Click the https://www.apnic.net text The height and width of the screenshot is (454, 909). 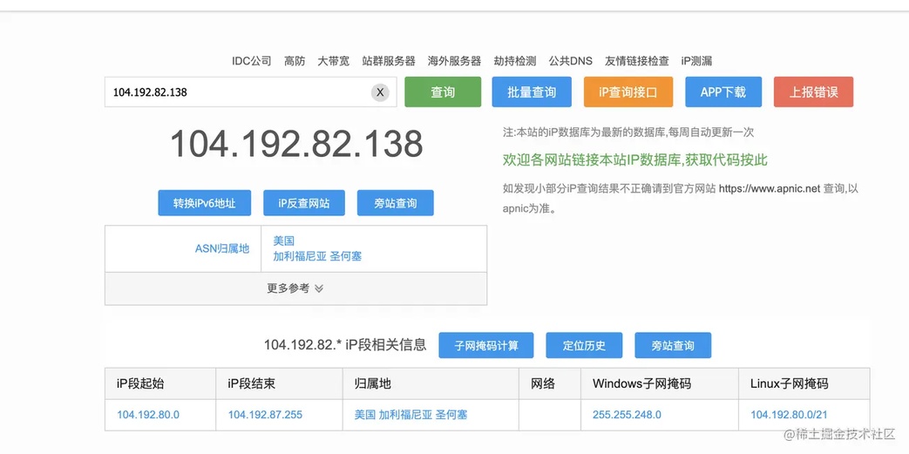pyautogui.click(x=770, y=188)
